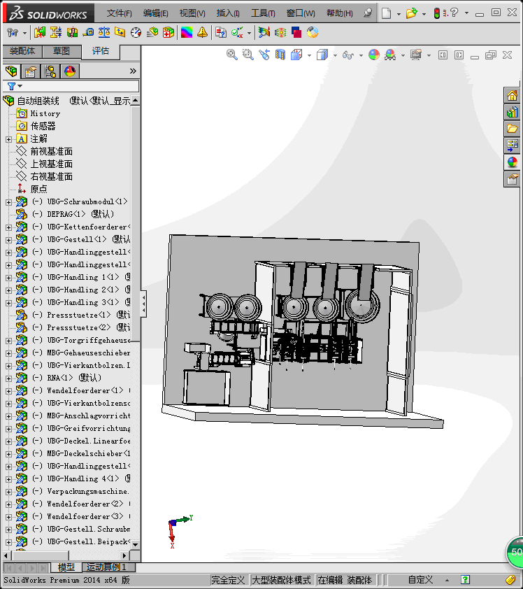Select the Previous View icon
523x589 pixels.
click(264, 55)
